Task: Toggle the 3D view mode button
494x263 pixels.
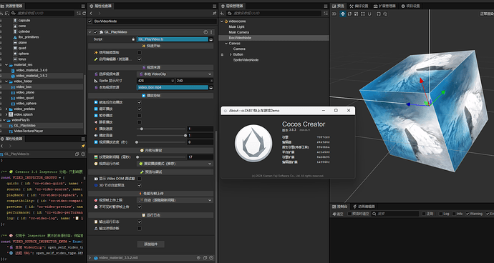Action: [334, 14]
